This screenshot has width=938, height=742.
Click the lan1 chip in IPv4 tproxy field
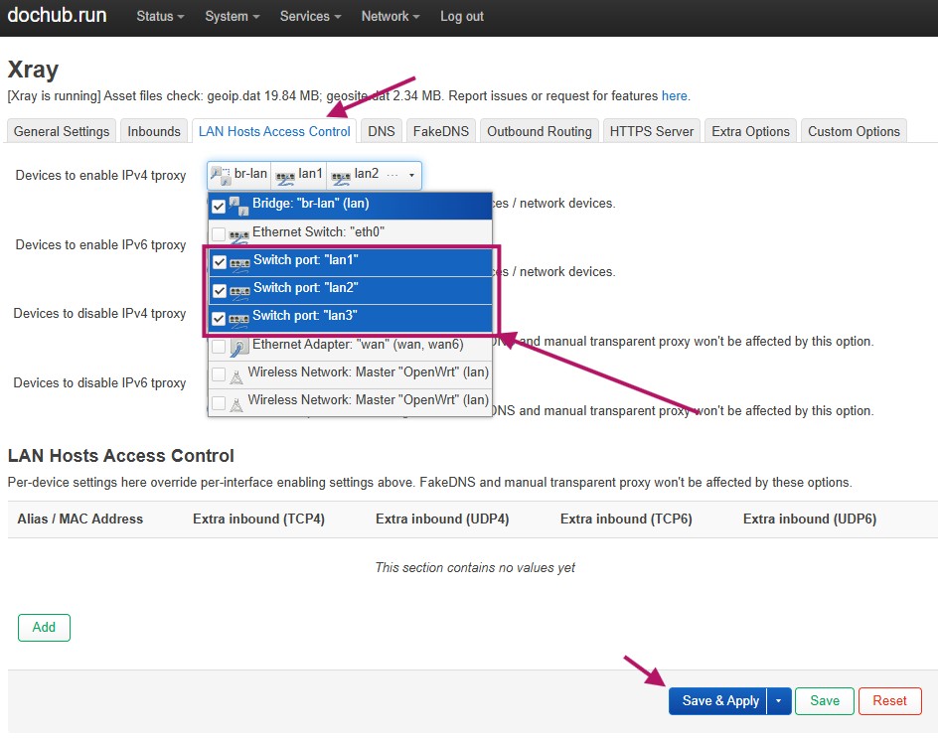click(298, 175)
